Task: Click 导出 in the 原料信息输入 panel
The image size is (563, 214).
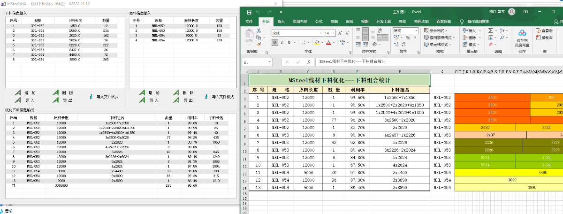Action: [183, 100]
